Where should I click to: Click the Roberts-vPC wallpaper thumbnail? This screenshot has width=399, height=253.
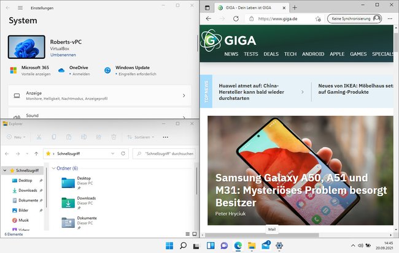[26, 47]
